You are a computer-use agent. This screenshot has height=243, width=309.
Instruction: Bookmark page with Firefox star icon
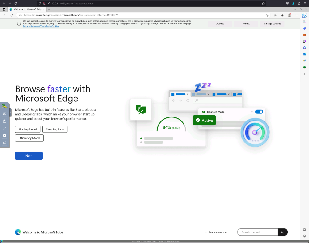pyautogui.click(x=263, y=3)
